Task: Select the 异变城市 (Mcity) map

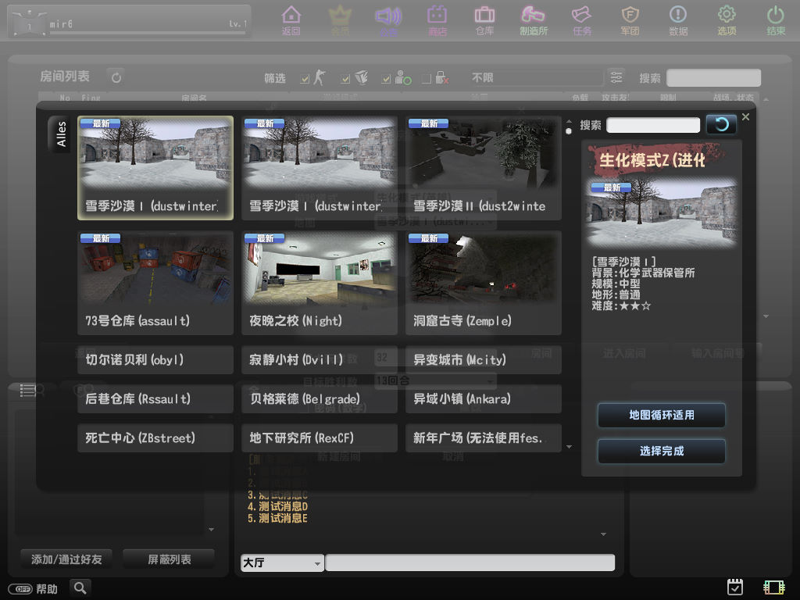Action: click(483, 359)
